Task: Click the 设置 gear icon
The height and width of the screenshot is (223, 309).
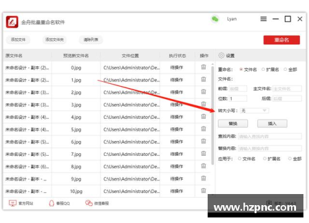Action: [x=221, y=55]
